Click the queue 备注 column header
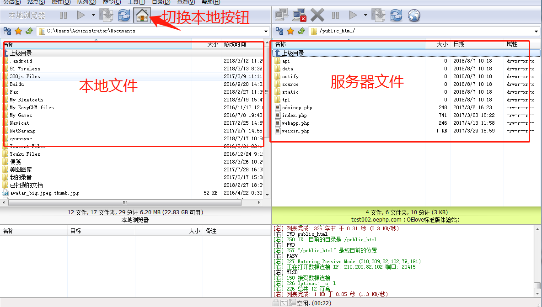The image size is (542, 307). 237,231
